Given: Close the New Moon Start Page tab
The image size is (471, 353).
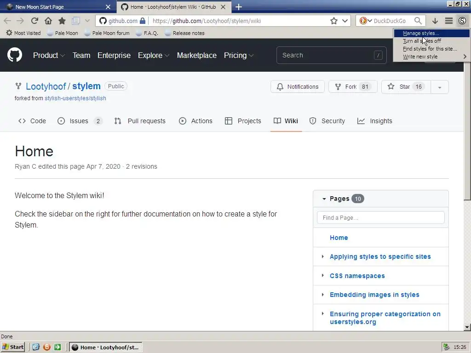Looking at the screenshot, I should pyautogui.click(x=108, y=7).
